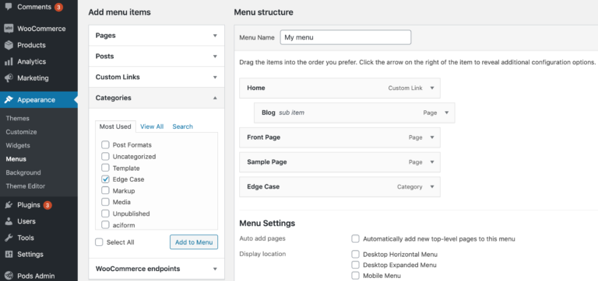Collapse the Categories panel arrow
This screenshot has height=281, width=598.
[x=215, y=98]
